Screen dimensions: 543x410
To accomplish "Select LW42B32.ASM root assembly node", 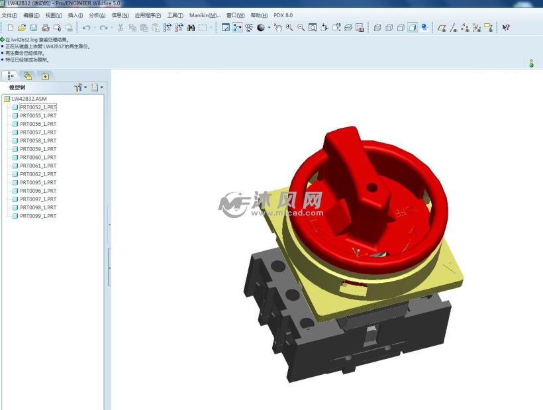I will coord(28,99).
